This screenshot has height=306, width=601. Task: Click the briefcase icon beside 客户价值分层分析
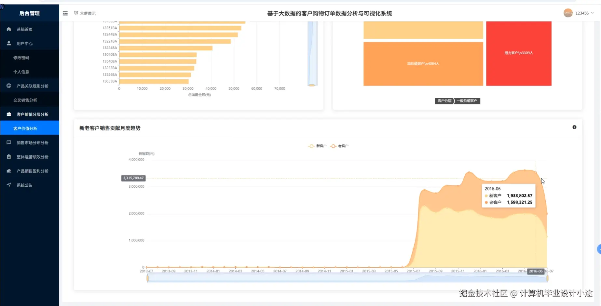tap(9, 114)
